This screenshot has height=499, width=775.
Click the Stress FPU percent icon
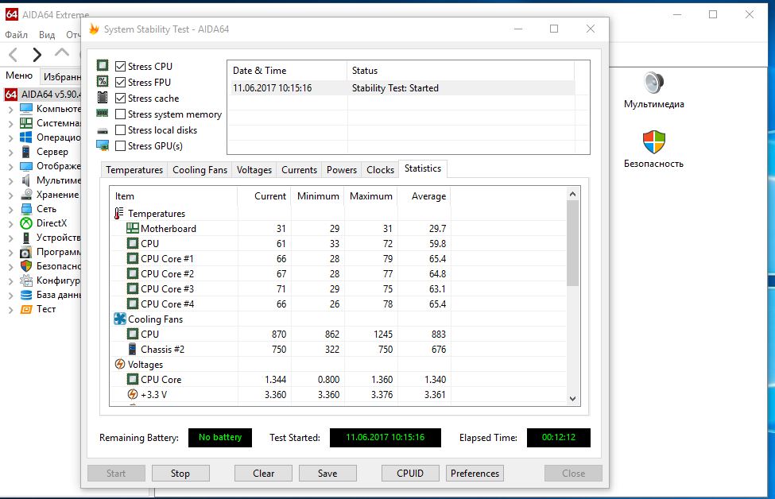pyautogui.click(x=103, y=82)
